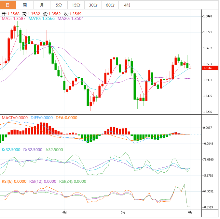Click the RSI(6) indicator label
The width and height of the screenshot is (220, 219).
(x=14, y=181)
